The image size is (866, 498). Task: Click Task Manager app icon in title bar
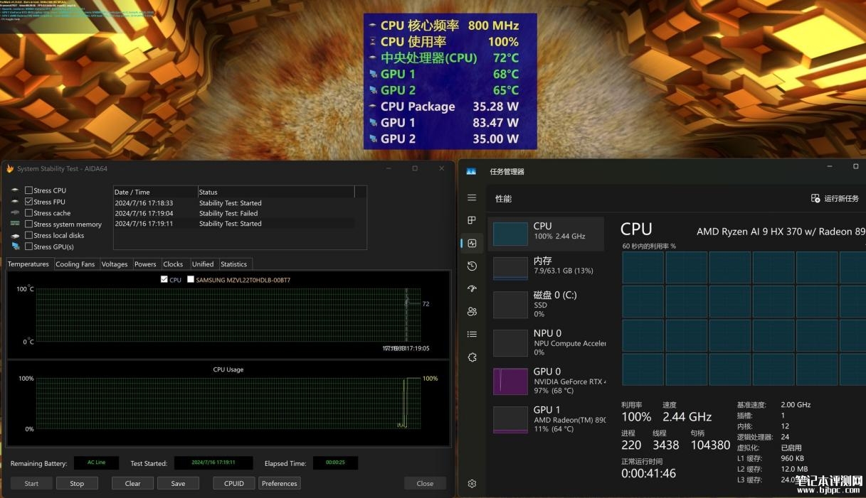pyautogui.click(x=471, y=171)
